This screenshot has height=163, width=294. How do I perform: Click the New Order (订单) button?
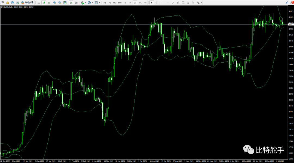(2, 3)
